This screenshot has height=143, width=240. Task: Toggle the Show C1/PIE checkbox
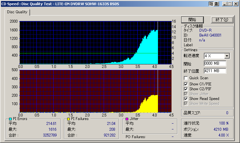coord(186,84)
